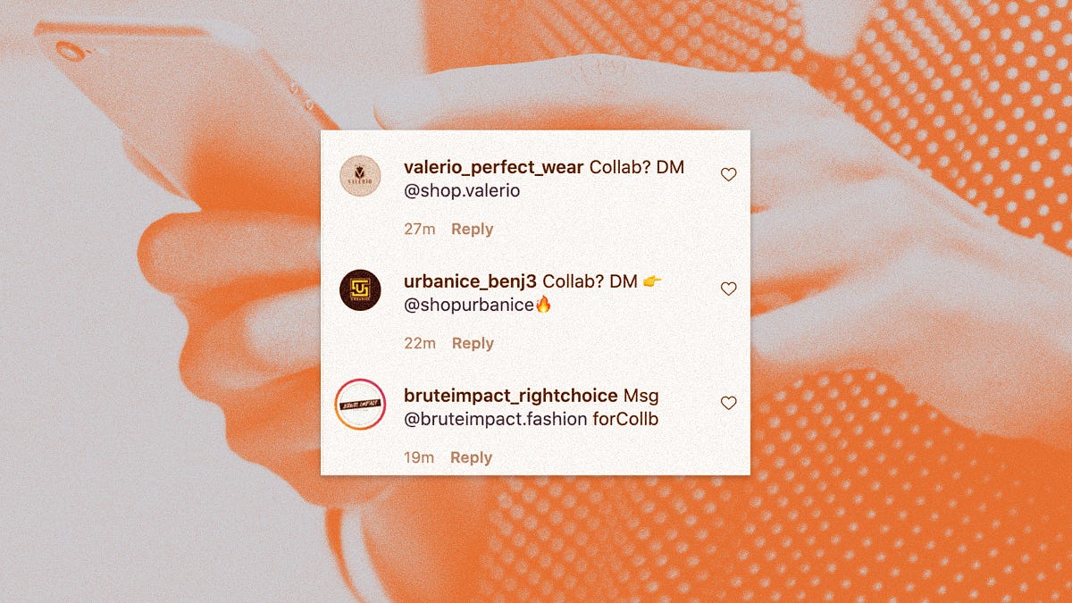Select the 27m timestamp
The height and width of the screenshot is (603, 1072).
click(x=419, y=229)
